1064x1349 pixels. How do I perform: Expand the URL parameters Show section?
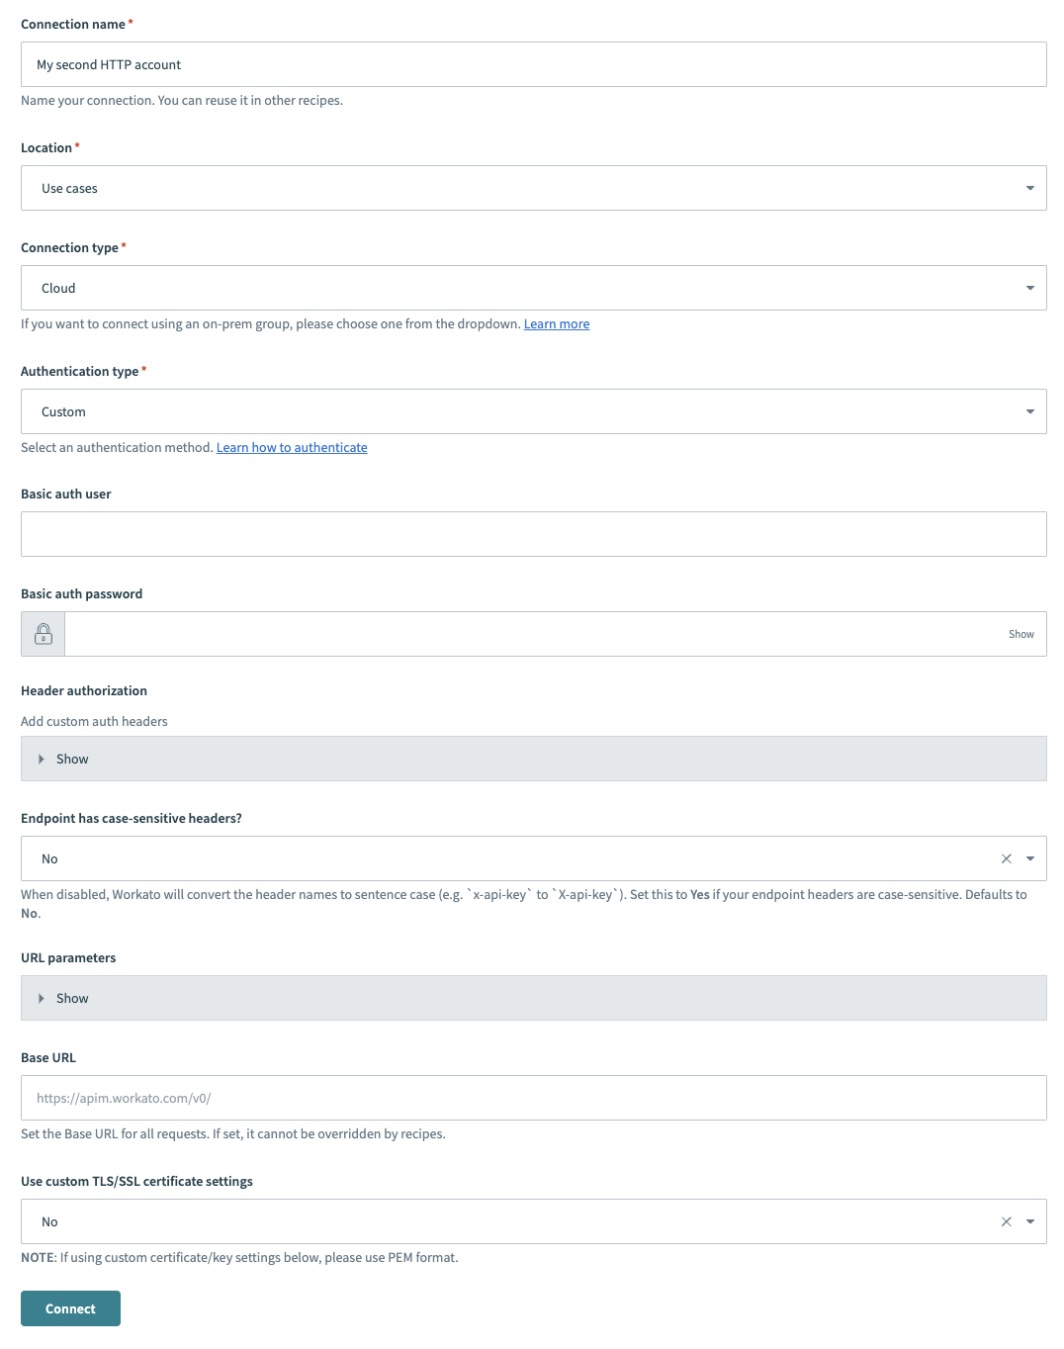[x=72, y=998]
